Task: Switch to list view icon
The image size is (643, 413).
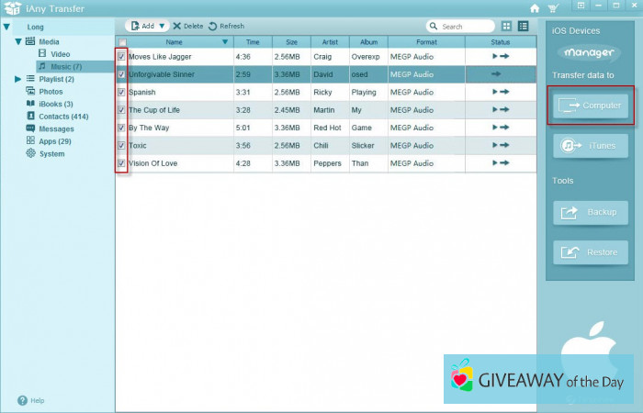Action: [x=523, y=27]
